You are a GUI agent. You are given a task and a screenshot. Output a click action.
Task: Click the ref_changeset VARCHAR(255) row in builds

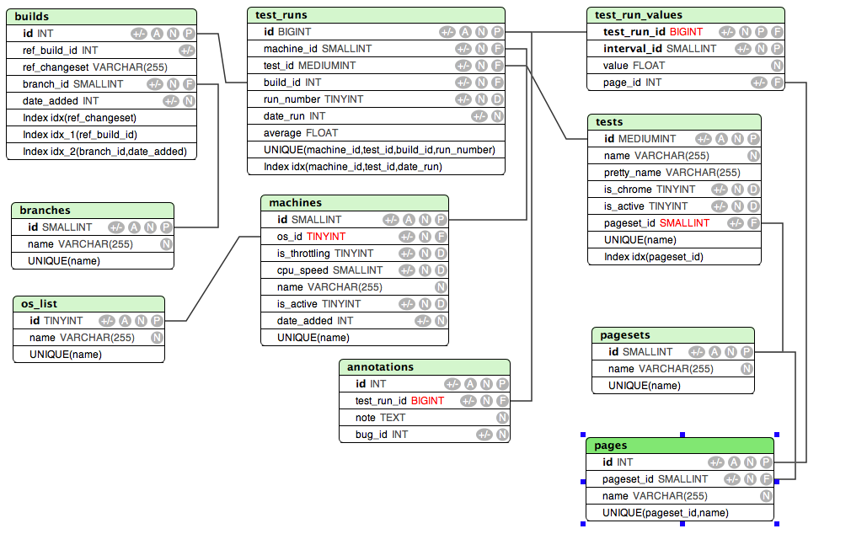[x=101, y=67]
